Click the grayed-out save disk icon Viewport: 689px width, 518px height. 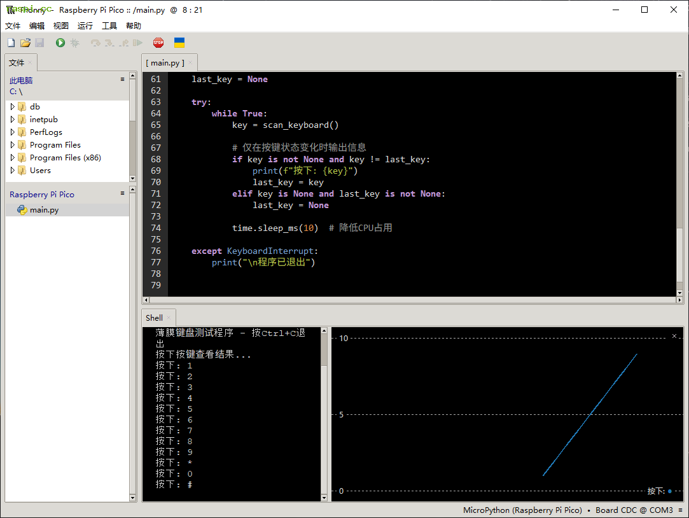tap(39, 43)
